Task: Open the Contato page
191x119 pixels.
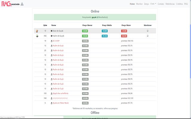Action: 161,4
